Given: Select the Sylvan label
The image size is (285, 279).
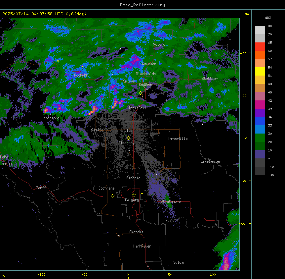Looking at the screenshot, I should coord(129,81).
